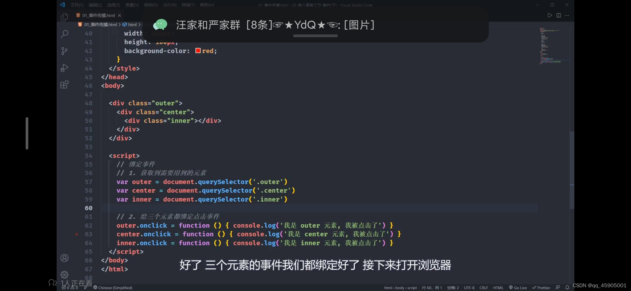Change the UTF-8 encoding setting
Viewport: 631px width, 291px height.
click(469, 287)
